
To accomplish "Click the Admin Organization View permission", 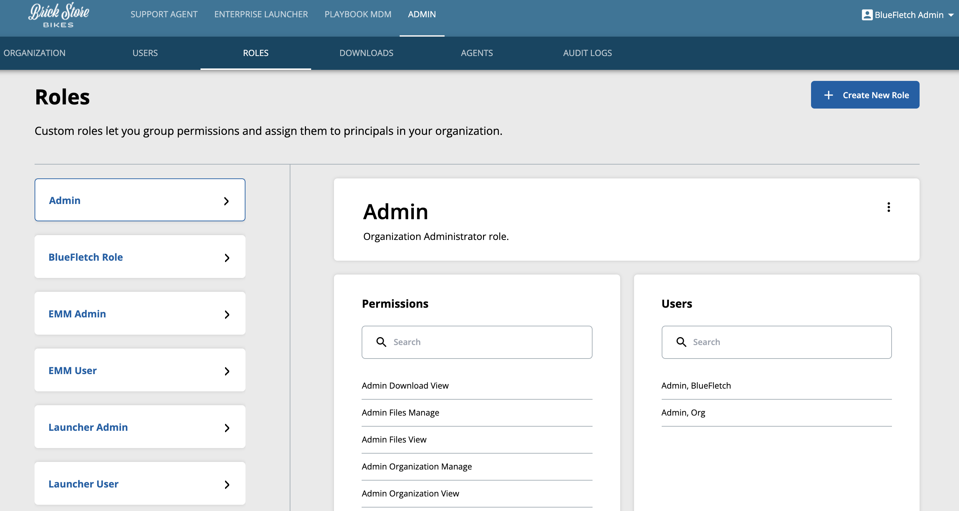I will pyautogui.click(x=477, y=493).
